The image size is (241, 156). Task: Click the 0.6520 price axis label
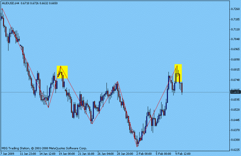click(235, 110)
